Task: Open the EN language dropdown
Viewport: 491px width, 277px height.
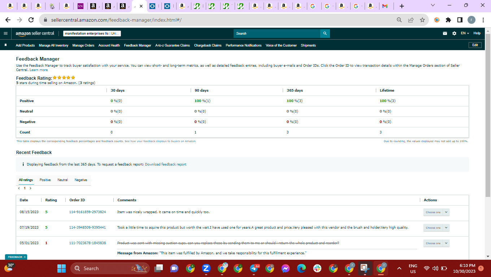Action: tap(465, 33)
